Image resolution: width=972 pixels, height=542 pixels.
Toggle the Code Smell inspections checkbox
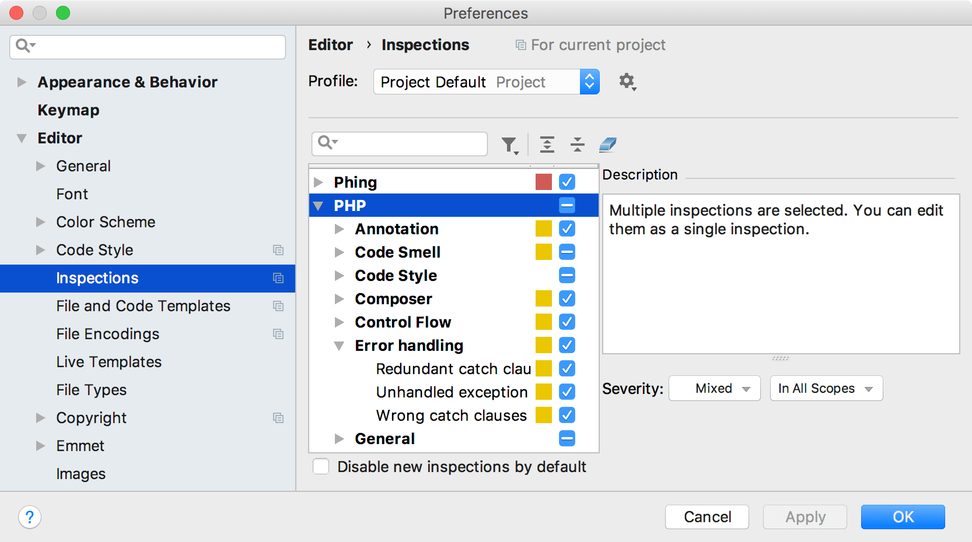(567, 252)
